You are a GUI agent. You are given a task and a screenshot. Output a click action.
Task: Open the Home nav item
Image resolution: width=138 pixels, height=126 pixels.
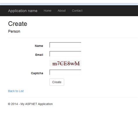47,10
